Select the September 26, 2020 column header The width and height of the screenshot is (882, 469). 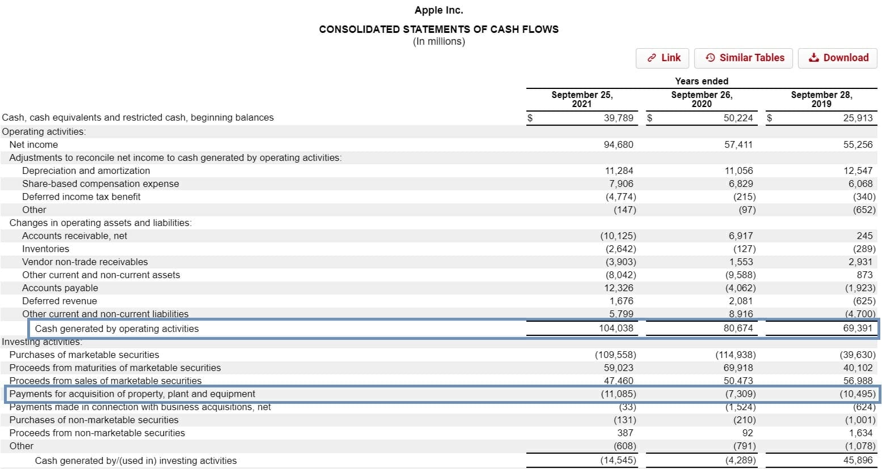point(702,99)
